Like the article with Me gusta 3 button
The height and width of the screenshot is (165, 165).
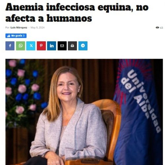[16, 36]
